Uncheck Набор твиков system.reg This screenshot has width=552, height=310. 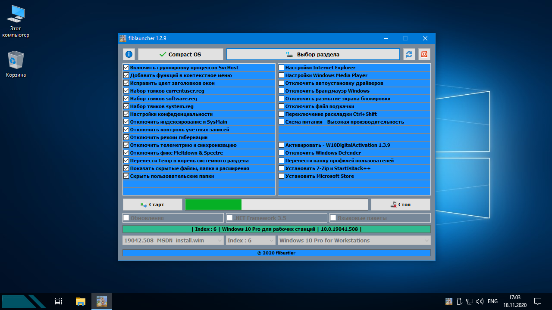[126, 106]
